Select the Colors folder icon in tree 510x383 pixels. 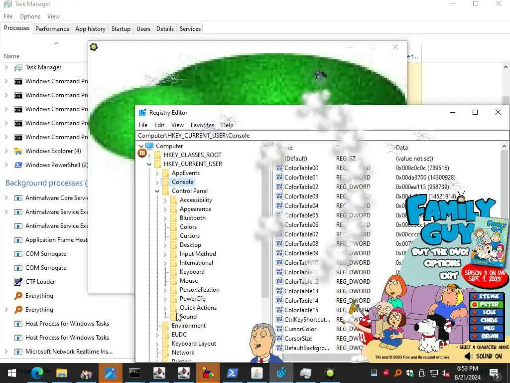tap(174, 227)
